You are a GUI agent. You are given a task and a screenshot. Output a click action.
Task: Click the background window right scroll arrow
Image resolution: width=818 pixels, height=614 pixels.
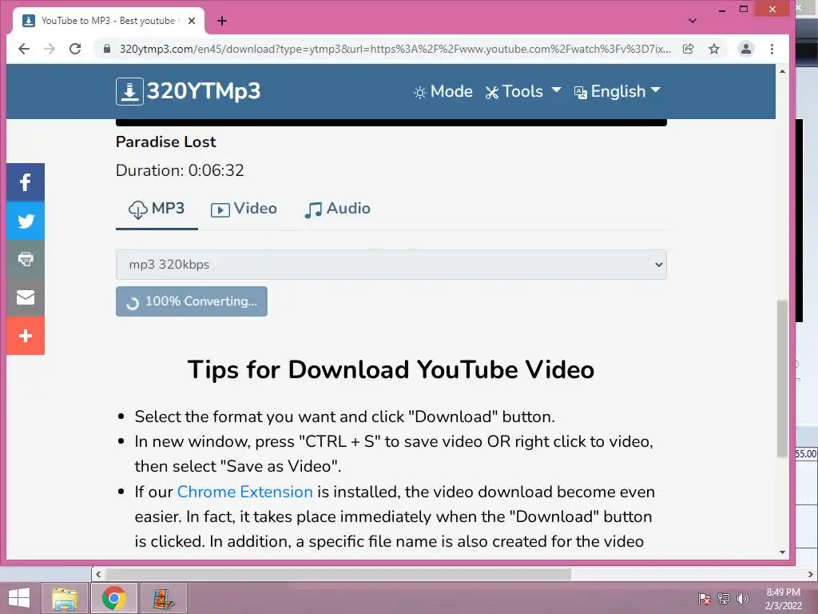pos(810,574)
